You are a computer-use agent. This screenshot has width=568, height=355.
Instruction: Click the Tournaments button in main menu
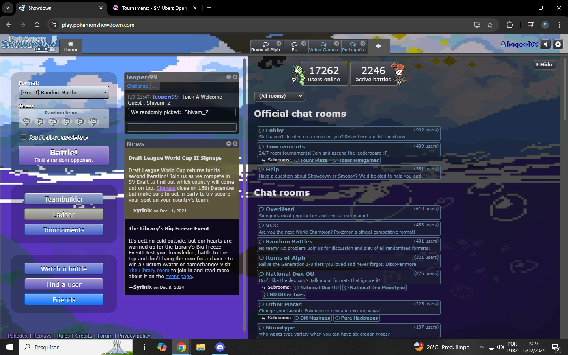[x=64, y=230]
